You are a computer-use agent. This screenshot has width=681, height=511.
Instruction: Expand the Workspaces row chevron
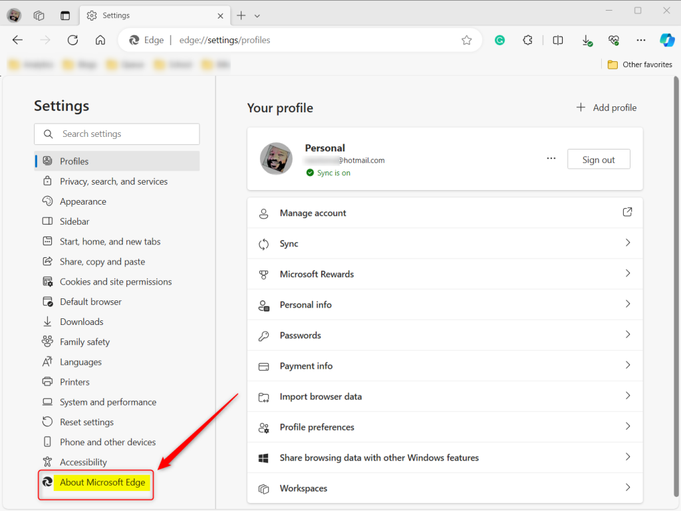[628, 488]
